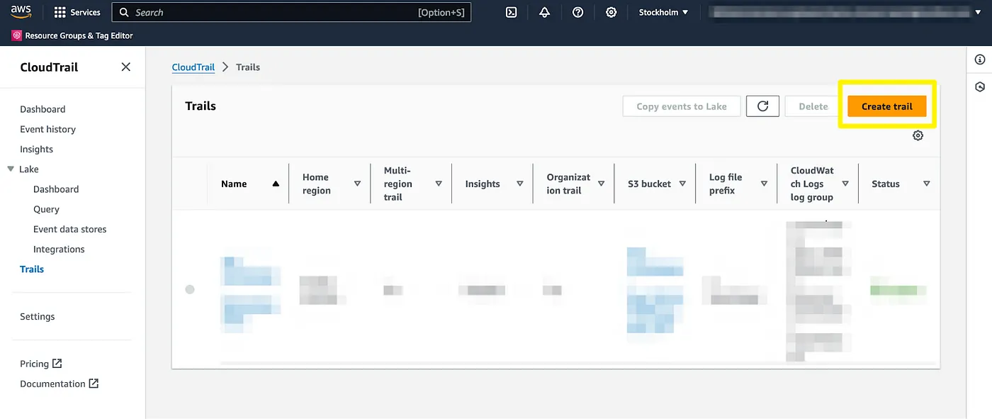Open the console settings gear in top bar
The image size is (992, 419).
(611, 12)
